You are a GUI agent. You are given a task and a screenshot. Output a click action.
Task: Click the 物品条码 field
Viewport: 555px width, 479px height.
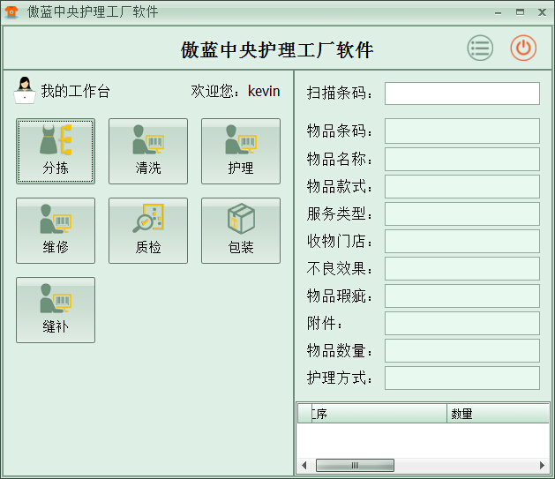click(461, 131)
